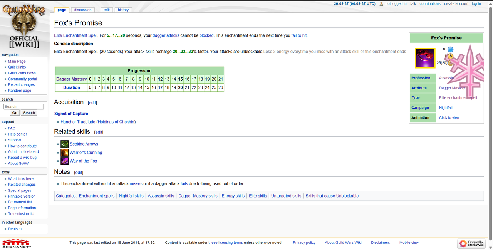Open the Fox's Promise skill icon image
The image size is (493, 250).
[x=425, y=58]
